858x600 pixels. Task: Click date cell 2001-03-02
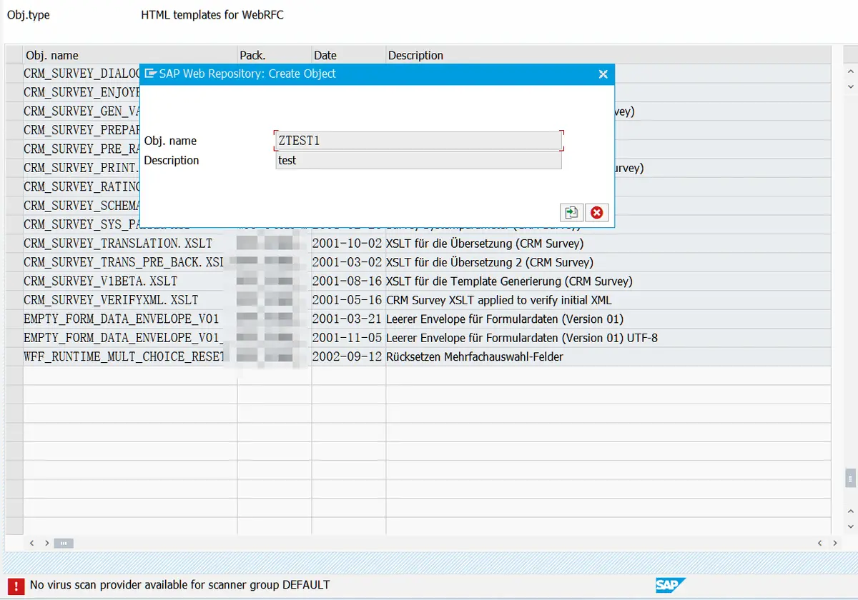coord(347,262)
